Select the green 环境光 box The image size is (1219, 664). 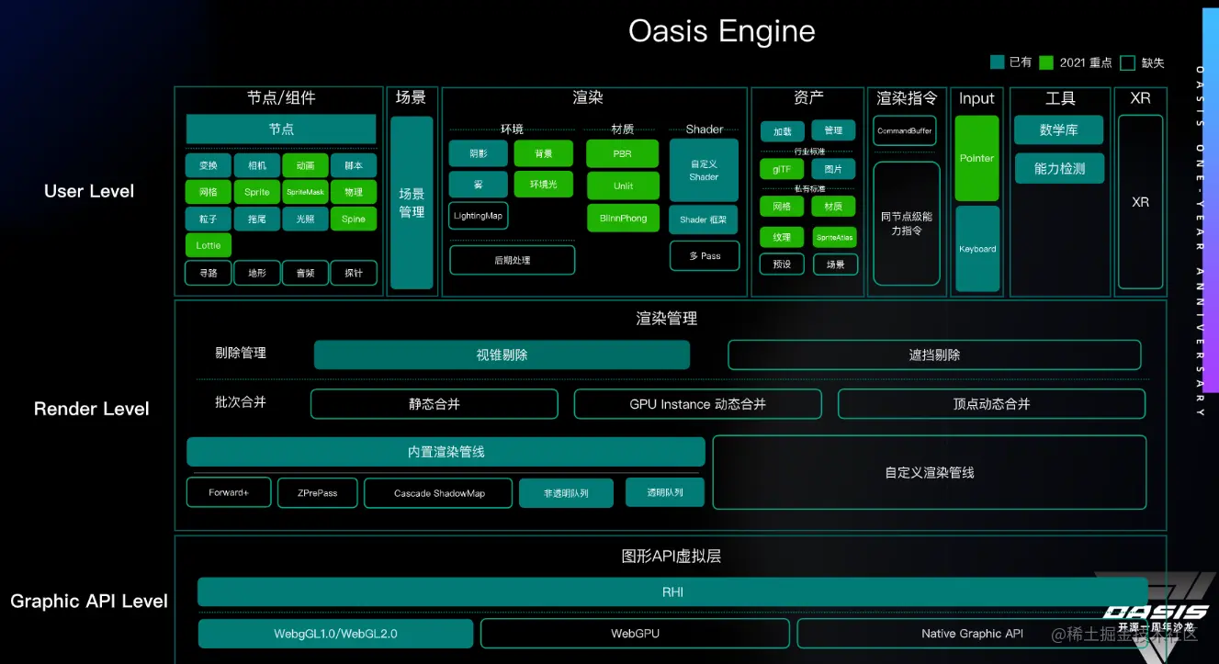[544, 185]
